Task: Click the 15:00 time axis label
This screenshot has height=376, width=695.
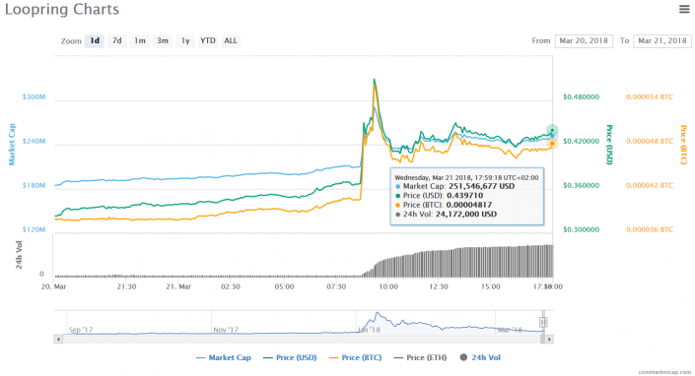Action: tap(490, 286)
